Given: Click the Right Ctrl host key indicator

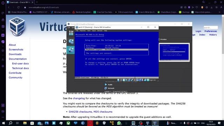Looking at the screenshot, I should click(153, 80).
